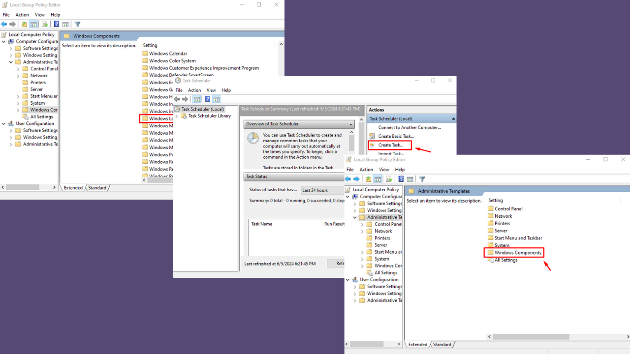This screenshot has width=630, height=354.
Task: Open View menu in Administrative Templates policy editor
Action: click(384, 170)
